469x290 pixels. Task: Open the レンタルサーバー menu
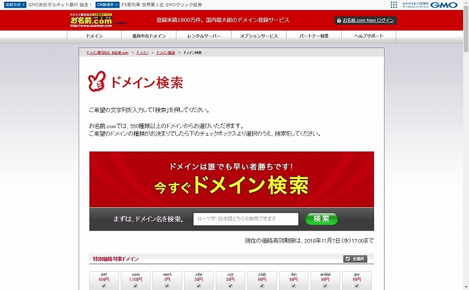[x=204, y=36]
